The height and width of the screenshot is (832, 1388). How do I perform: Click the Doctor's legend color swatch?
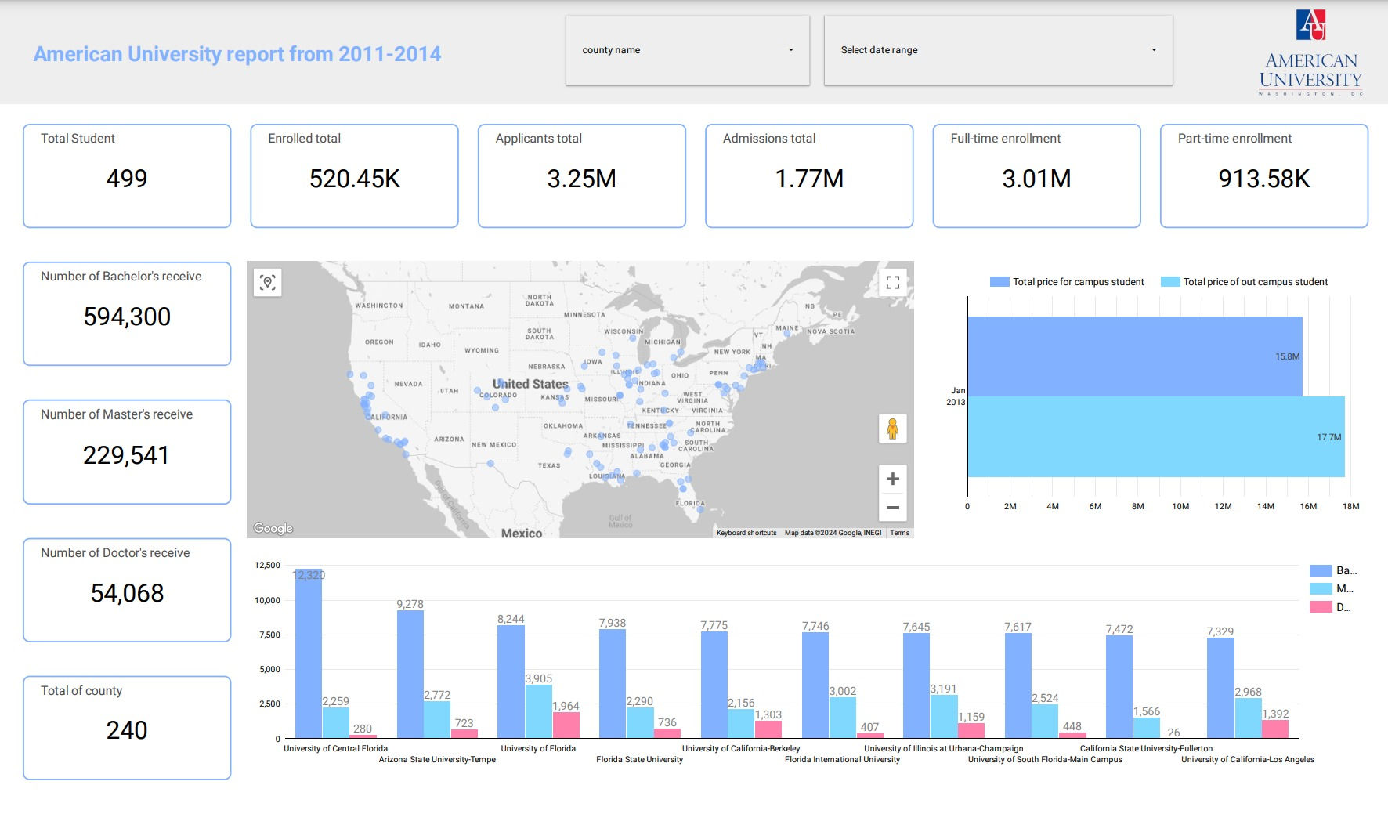[x=1321, y=607]
